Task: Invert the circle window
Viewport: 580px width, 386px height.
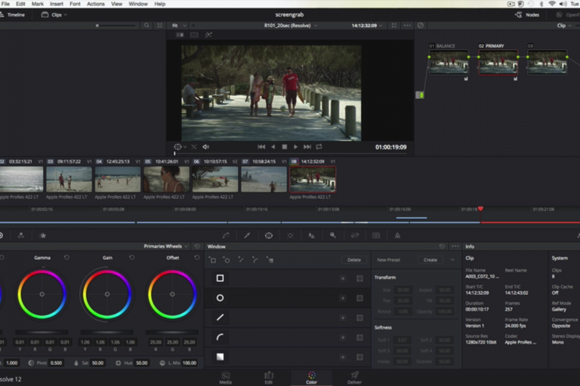Action: pyautogui.click(x=343, y=298)
